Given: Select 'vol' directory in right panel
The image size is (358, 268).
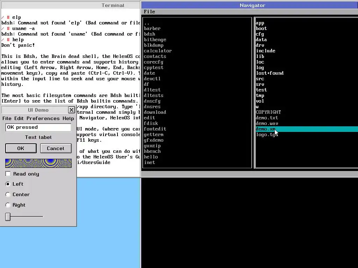Looking at the screenshot, I should (x=307, y=101).
